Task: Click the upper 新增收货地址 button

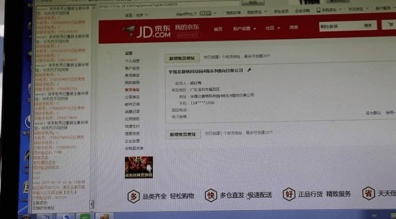Action: pos(182,58)
